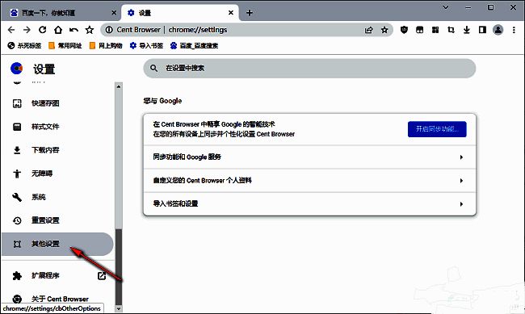Open the shield extension icon
525x314 pixels.
coord(404,30)
